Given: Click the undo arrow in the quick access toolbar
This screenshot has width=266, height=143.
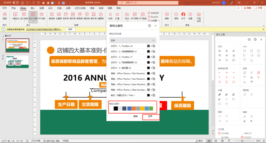Looking at the screenshot, I should [27, 3].
